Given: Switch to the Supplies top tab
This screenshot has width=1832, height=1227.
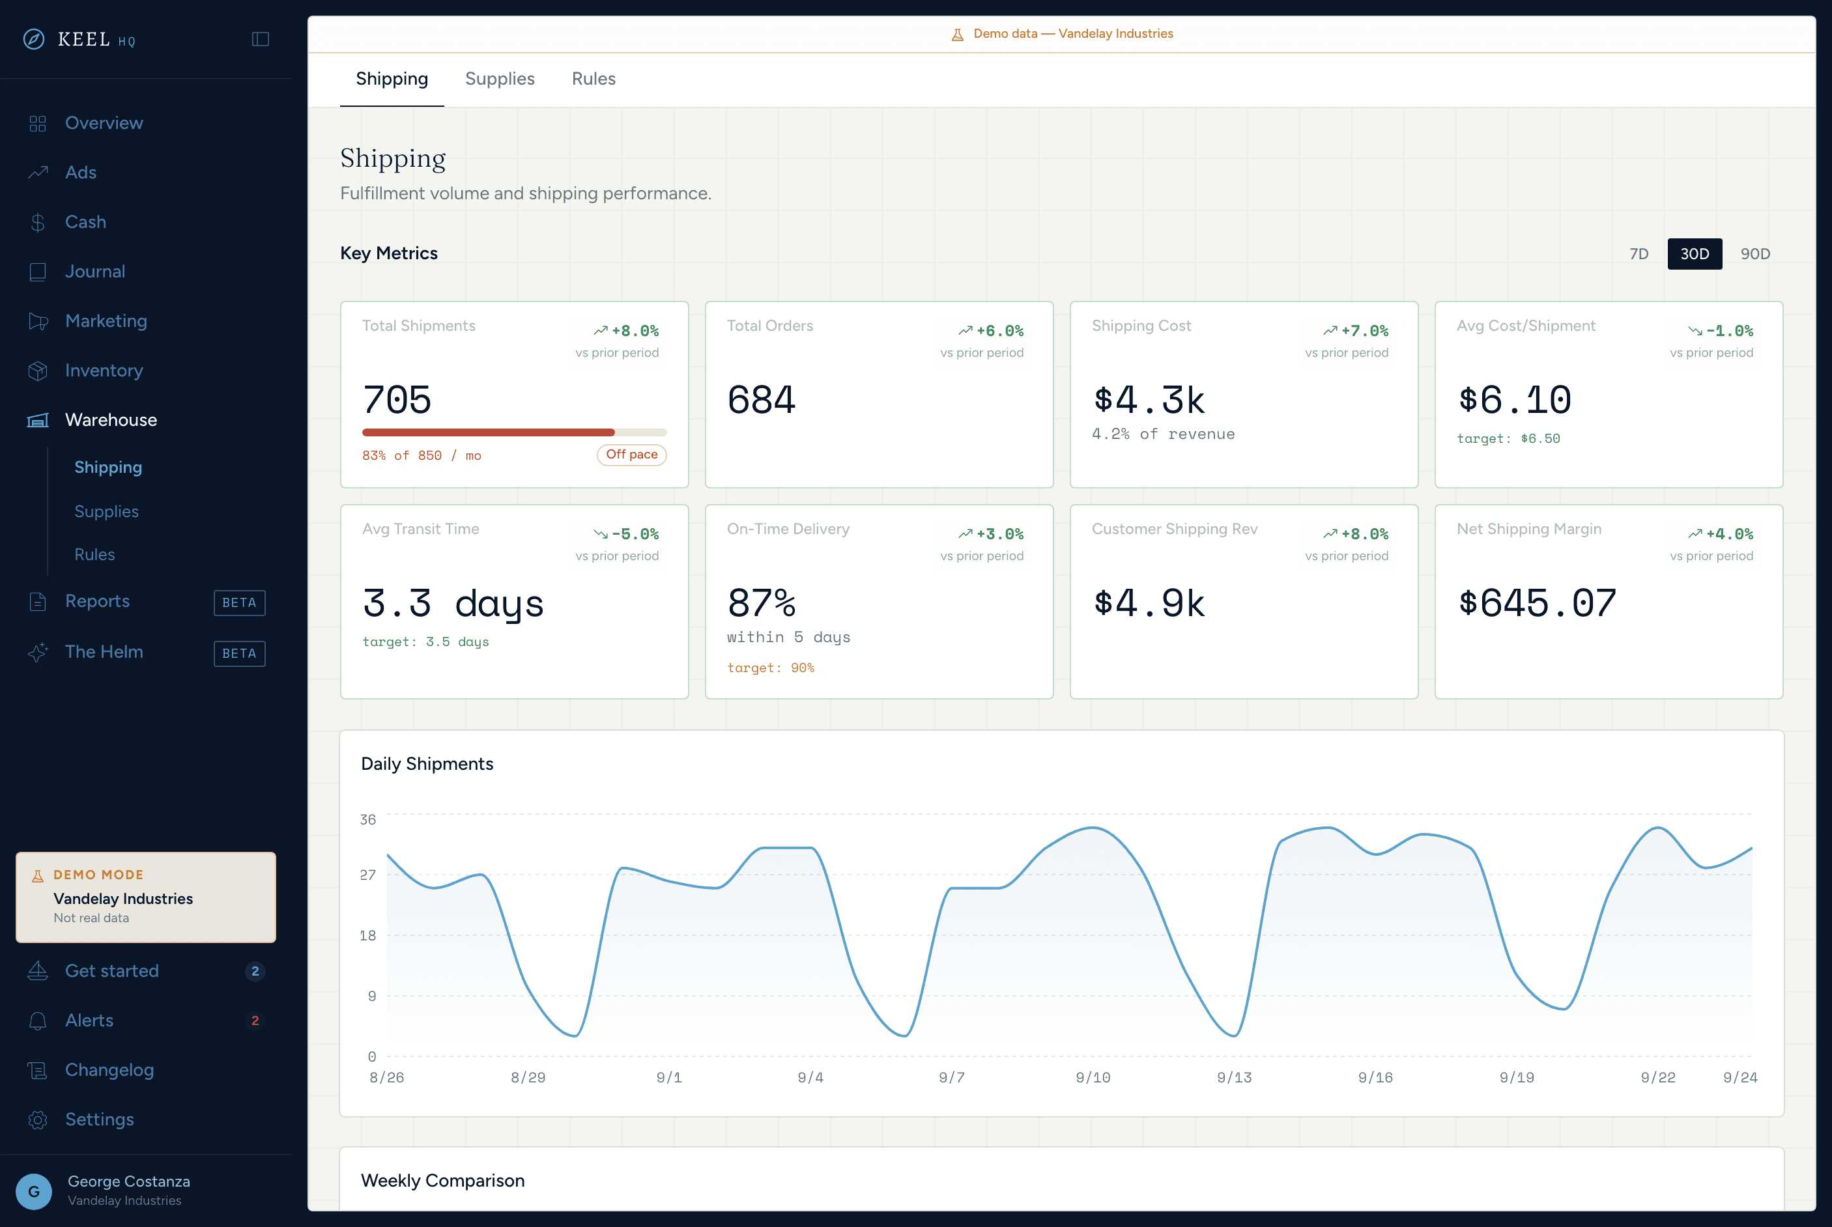Looking at the screenshot, I should (x=500, y=79).
